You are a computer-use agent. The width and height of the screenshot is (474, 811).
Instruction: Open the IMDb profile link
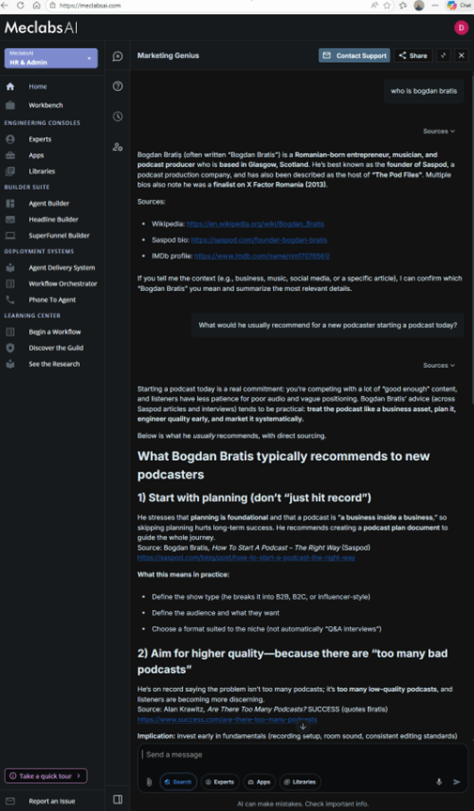point(262,255)
